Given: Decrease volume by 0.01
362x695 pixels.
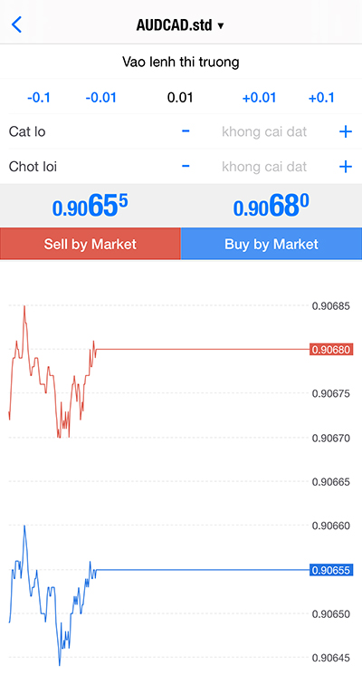Looking at the screenshot, I should (x=100, y=98).
